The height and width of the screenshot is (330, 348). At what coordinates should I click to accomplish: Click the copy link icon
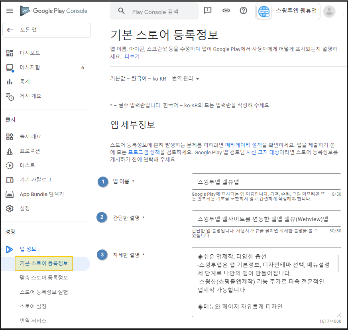coord(226,11)
